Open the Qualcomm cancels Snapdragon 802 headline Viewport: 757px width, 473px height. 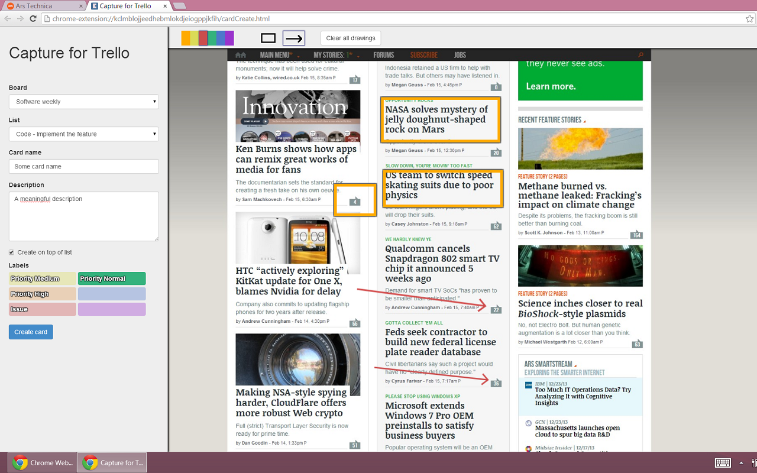(442, 264)
